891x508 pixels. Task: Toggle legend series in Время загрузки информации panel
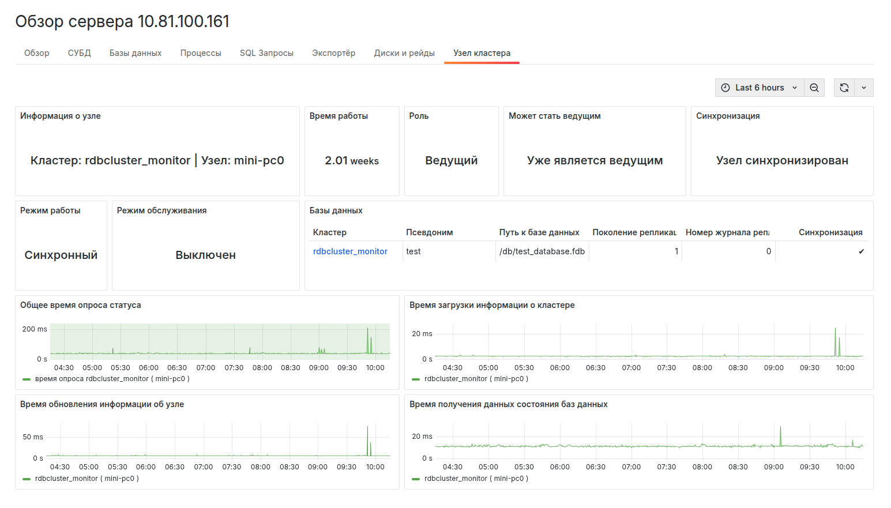coord(476,379)
